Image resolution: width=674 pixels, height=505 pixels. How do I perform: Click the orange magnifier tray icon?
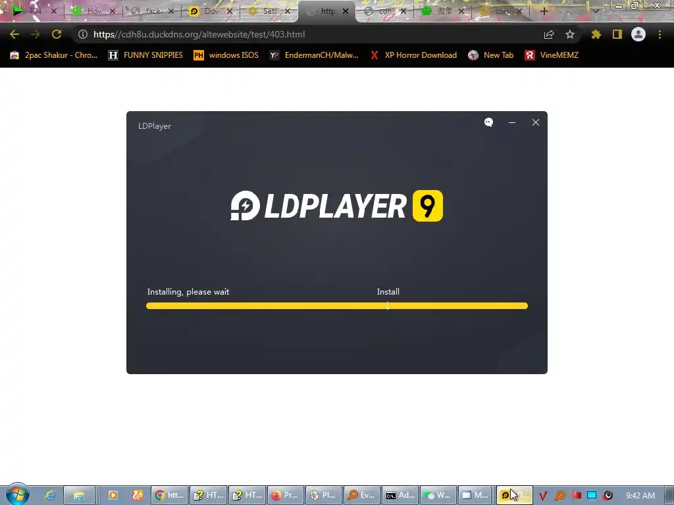tap(559, 496)
